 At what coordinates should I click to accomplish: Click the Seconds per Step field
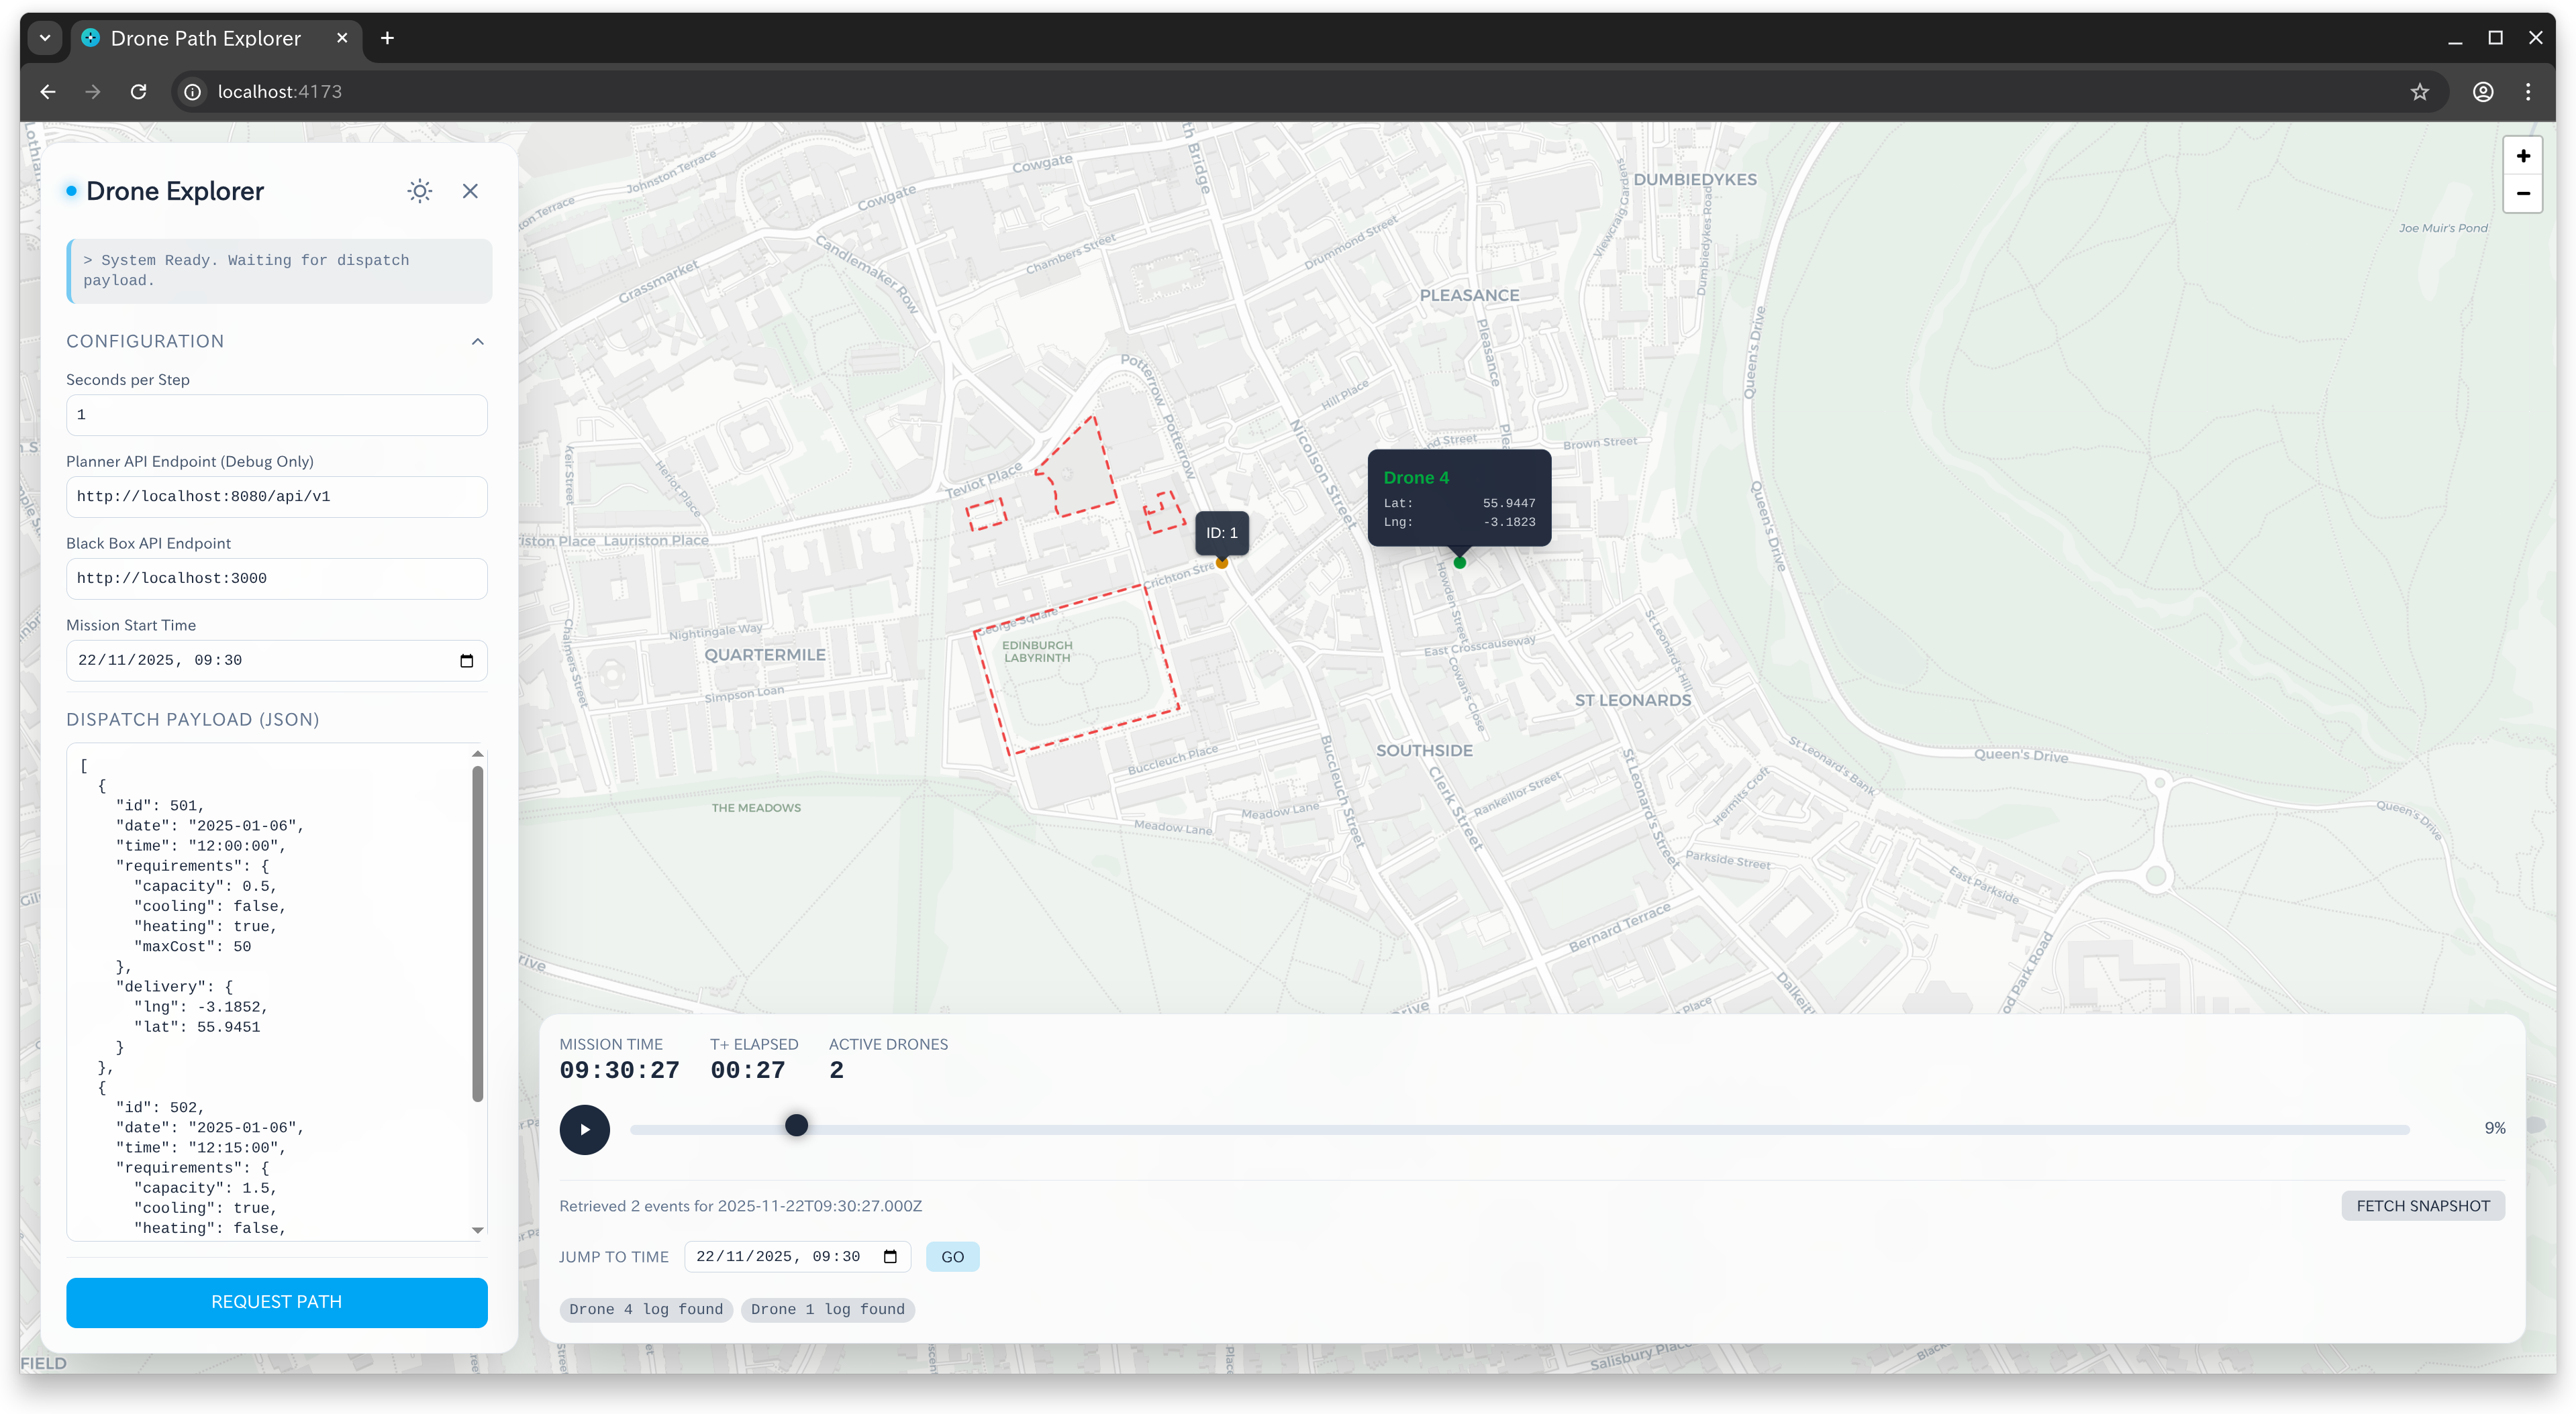277,415
